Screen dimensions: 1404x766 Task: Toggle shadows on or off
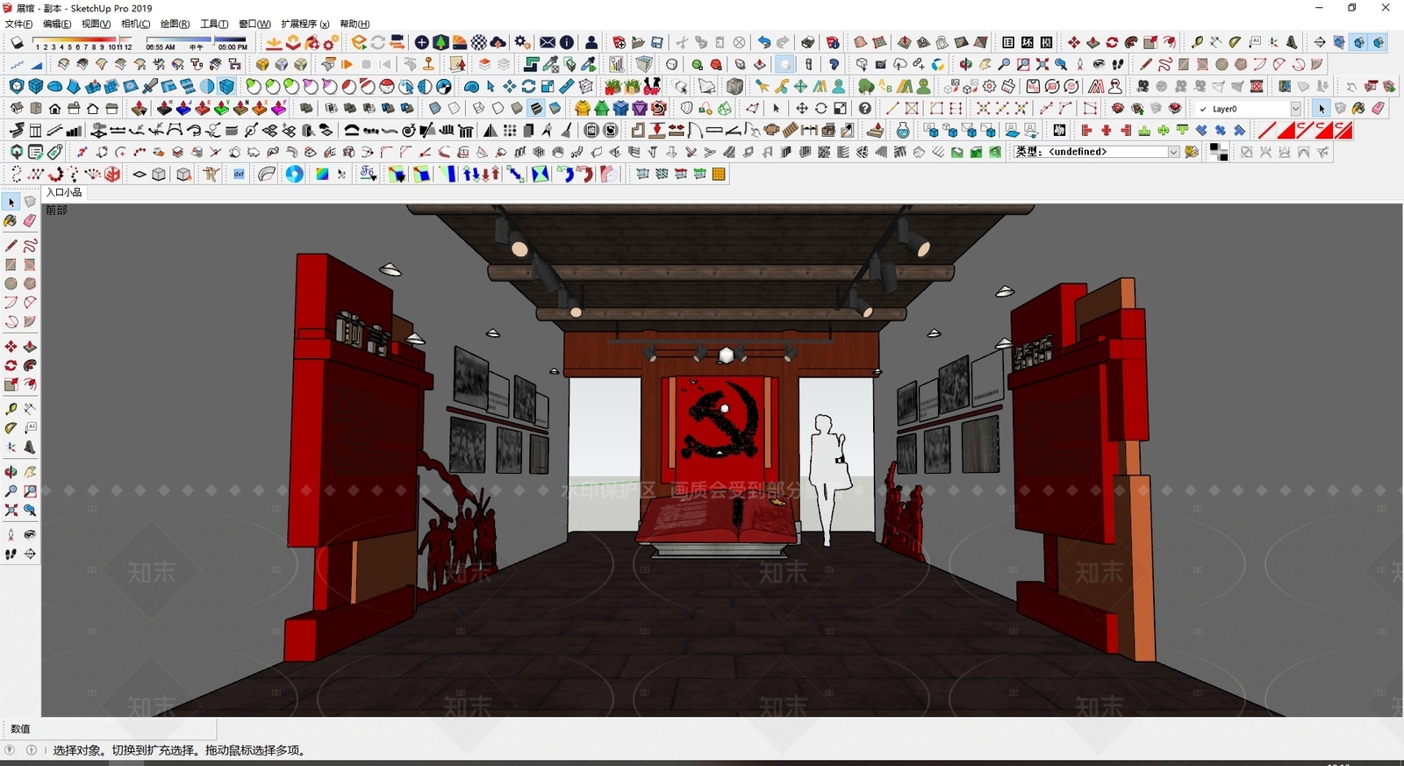(x=17, y=42)
